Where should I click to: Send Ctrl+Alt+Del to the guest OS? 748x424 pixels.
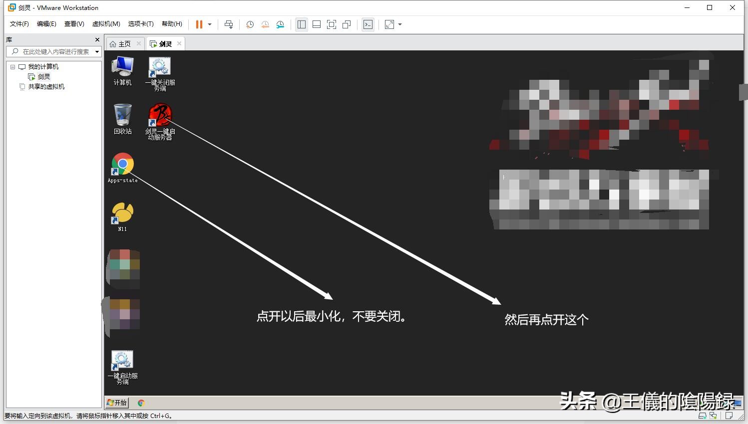pos(229,24)
